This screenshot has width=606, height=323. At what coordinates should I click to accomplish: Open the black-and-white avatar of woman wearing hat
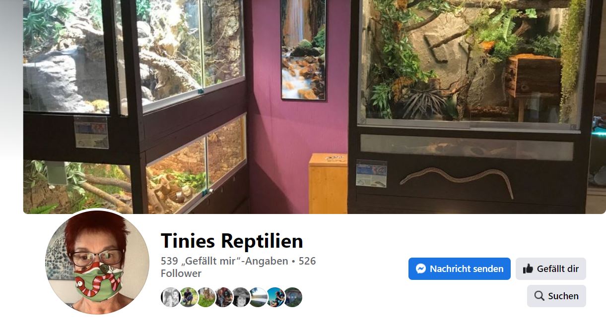tap(241, 297)
